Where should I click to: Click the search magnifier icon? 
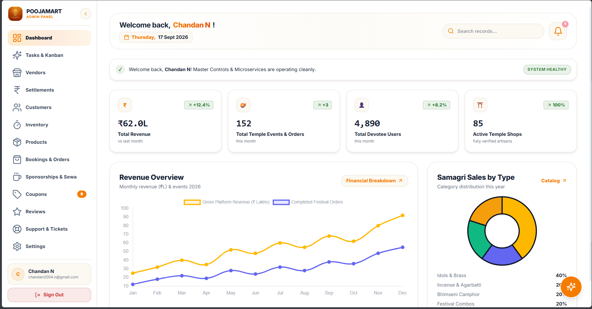(x=451, y=31)
